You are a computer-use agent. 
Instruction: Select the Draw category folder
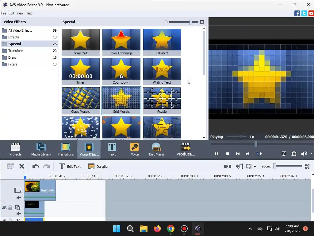click(x=29, y=57)
